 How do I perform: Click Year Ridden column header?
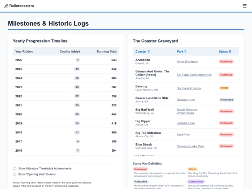click(x=24, y=52)
